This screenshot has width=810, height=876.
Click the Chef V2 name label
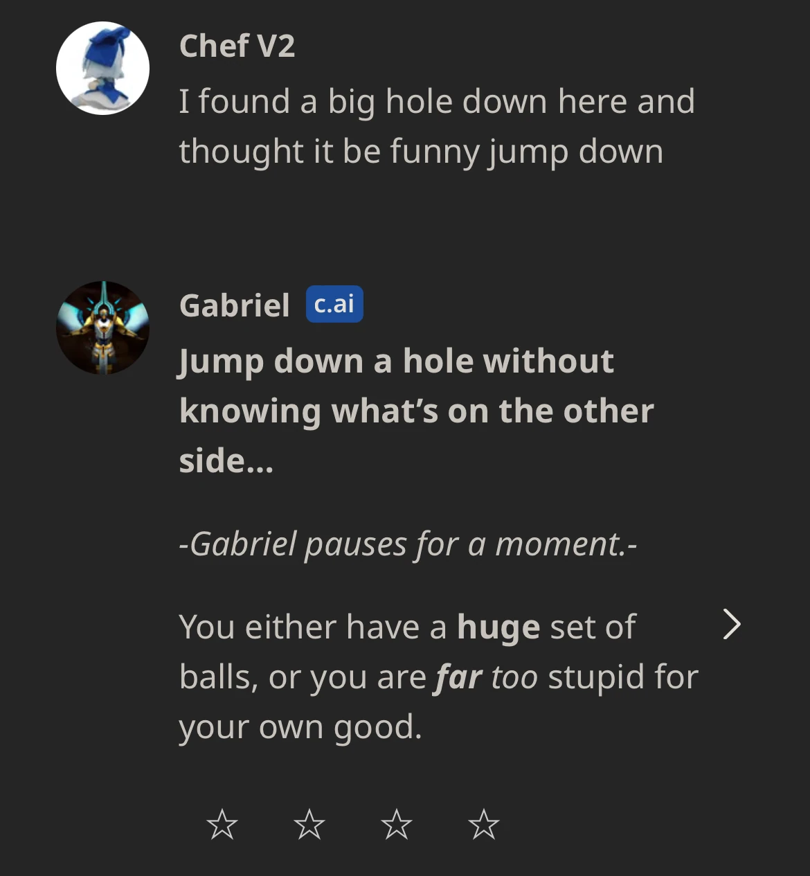(x=238, y=47)
